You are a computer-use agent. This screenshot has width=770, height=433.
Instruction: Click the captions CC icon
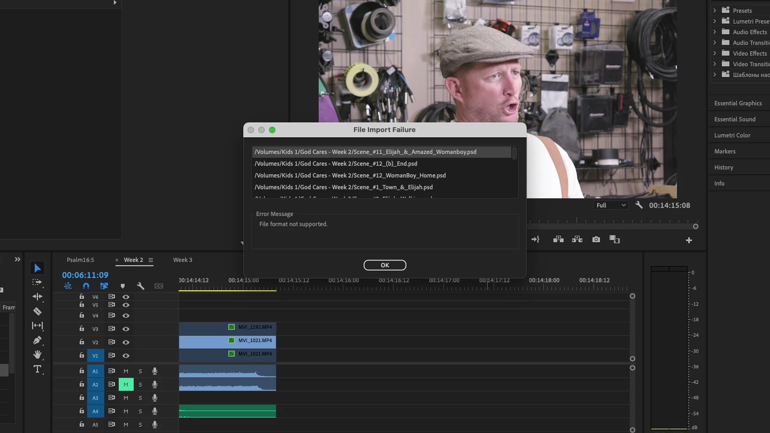[159, 286]
